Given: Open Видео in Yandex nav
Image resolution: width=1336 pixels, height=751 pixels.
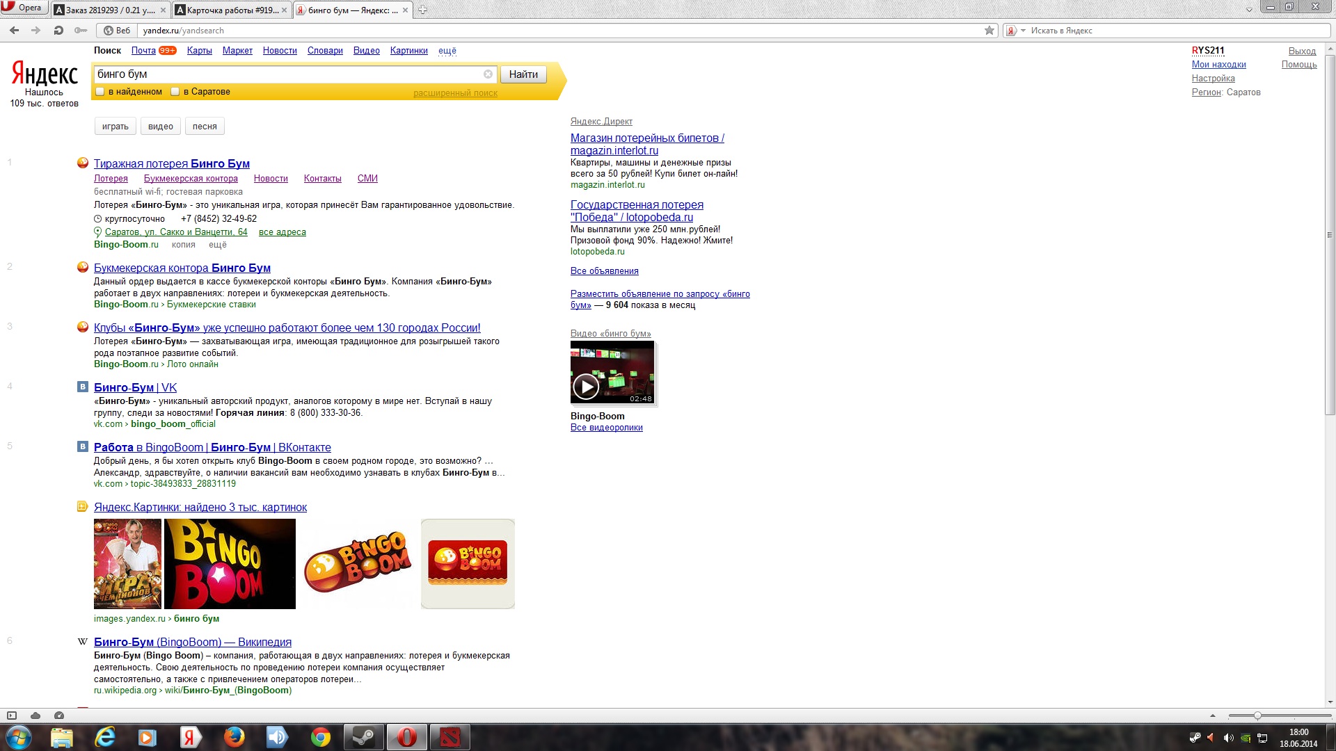Looking at the screenshot, I should [x=366, y=51].
